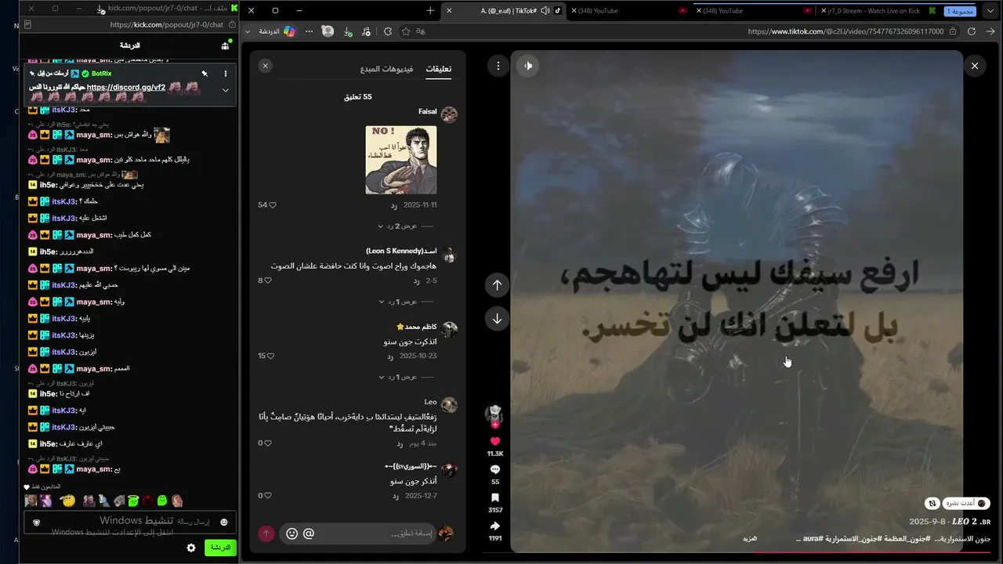
Task: Open the browser three-dot settings menu
Action: click(309, 31)
